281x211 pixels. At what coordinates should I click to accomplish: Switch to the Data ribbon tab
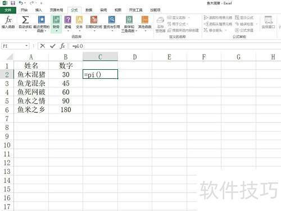point(89,10)
